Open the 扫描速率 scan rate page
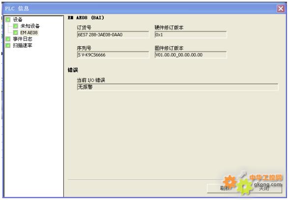This screenshot has height=200, width=289. click(x=23, y=45)
